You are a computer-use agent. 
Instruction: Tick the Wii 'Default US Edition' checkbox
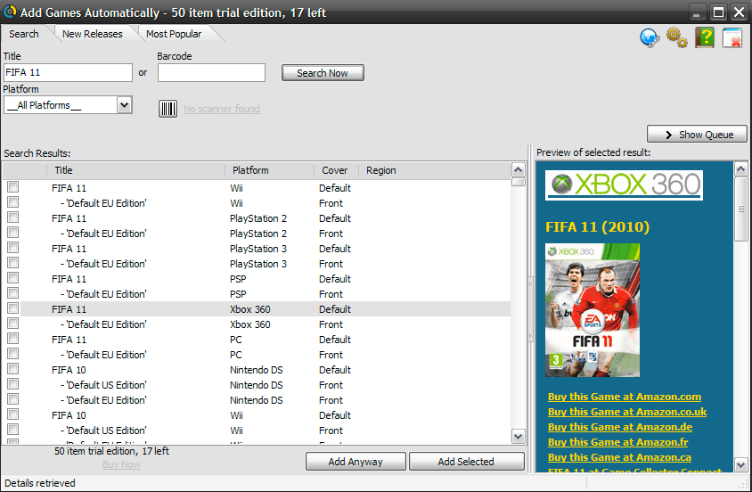pyautogui.click(x=13, y=430)
